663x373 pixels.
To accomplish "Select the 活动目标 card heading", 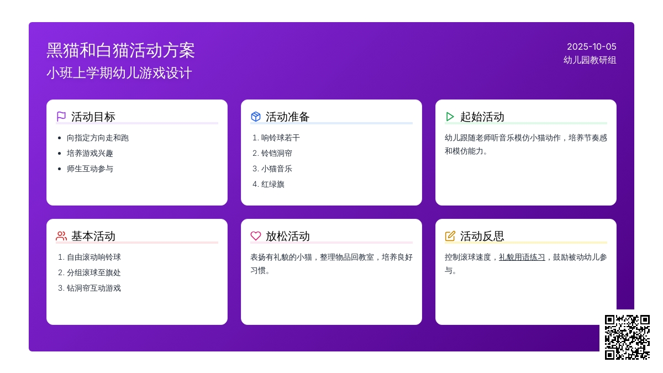I will [93, 117].
